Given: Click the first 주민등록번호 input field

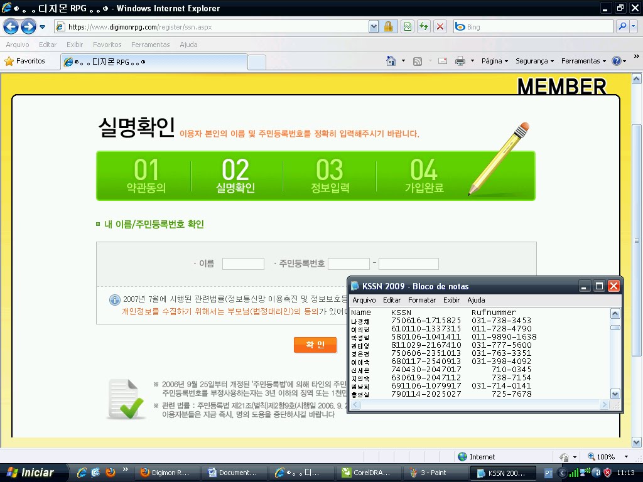Looking at the screenshot, I should tap(349, 264).
